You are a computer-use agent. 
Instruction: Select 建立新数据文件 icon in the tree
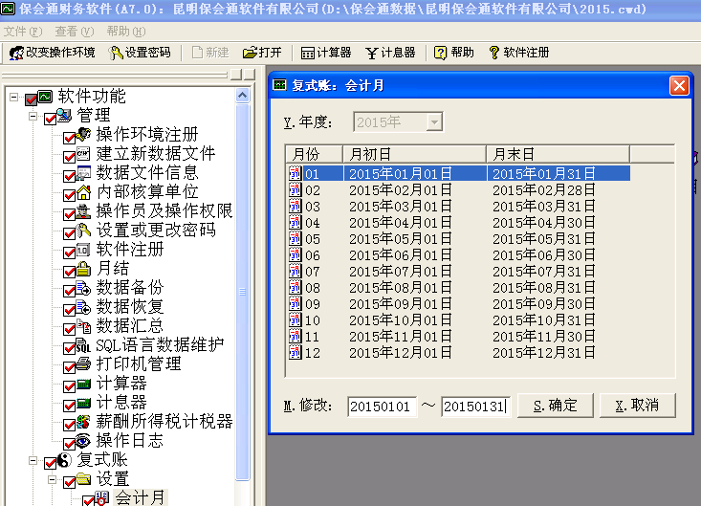83,153
